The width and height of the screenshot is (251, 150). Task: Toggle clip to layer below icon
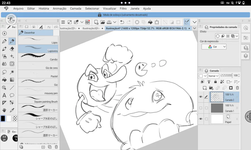point(202,82)
